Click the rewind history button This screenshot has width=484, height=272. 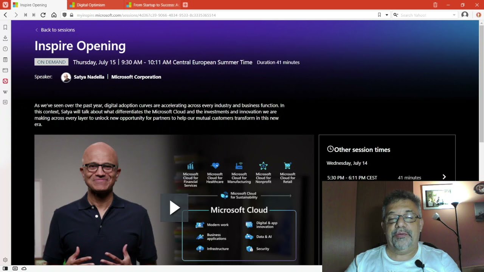(x=25, y=15)
